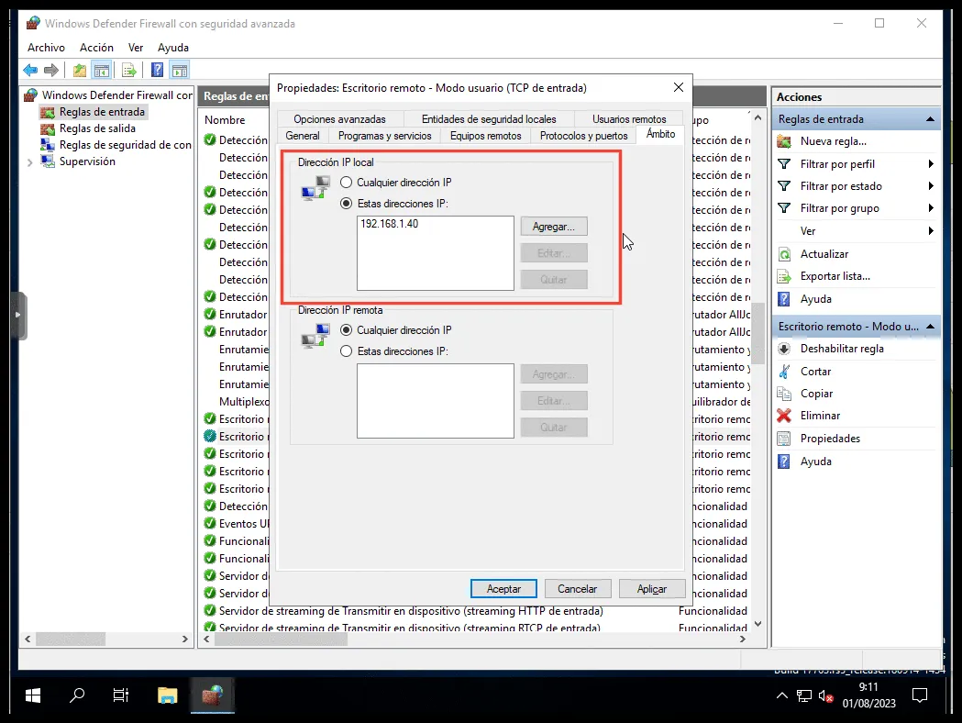The image size is (962, 723).
Task: Click the Up one level folder icon
Action: pos(79,70)
